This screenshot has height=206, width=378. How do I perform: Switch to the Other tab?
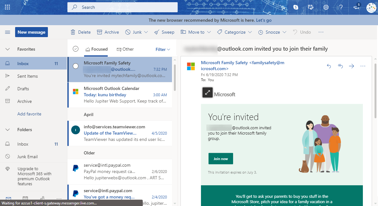click(x=125, y=49)
